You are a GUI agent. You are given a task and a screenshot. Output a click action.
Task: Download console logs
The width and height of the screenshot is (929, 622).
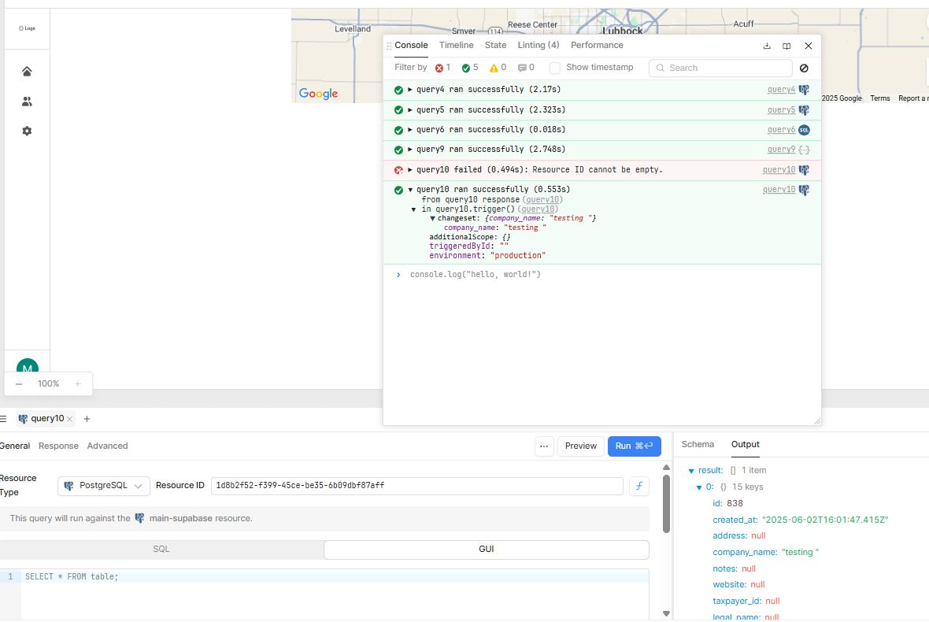pyautogui.click(x=767, y=46)
